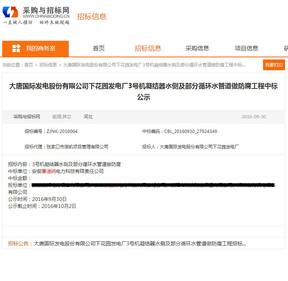Click the large orange 招标信息 header title

pos(91,17)
